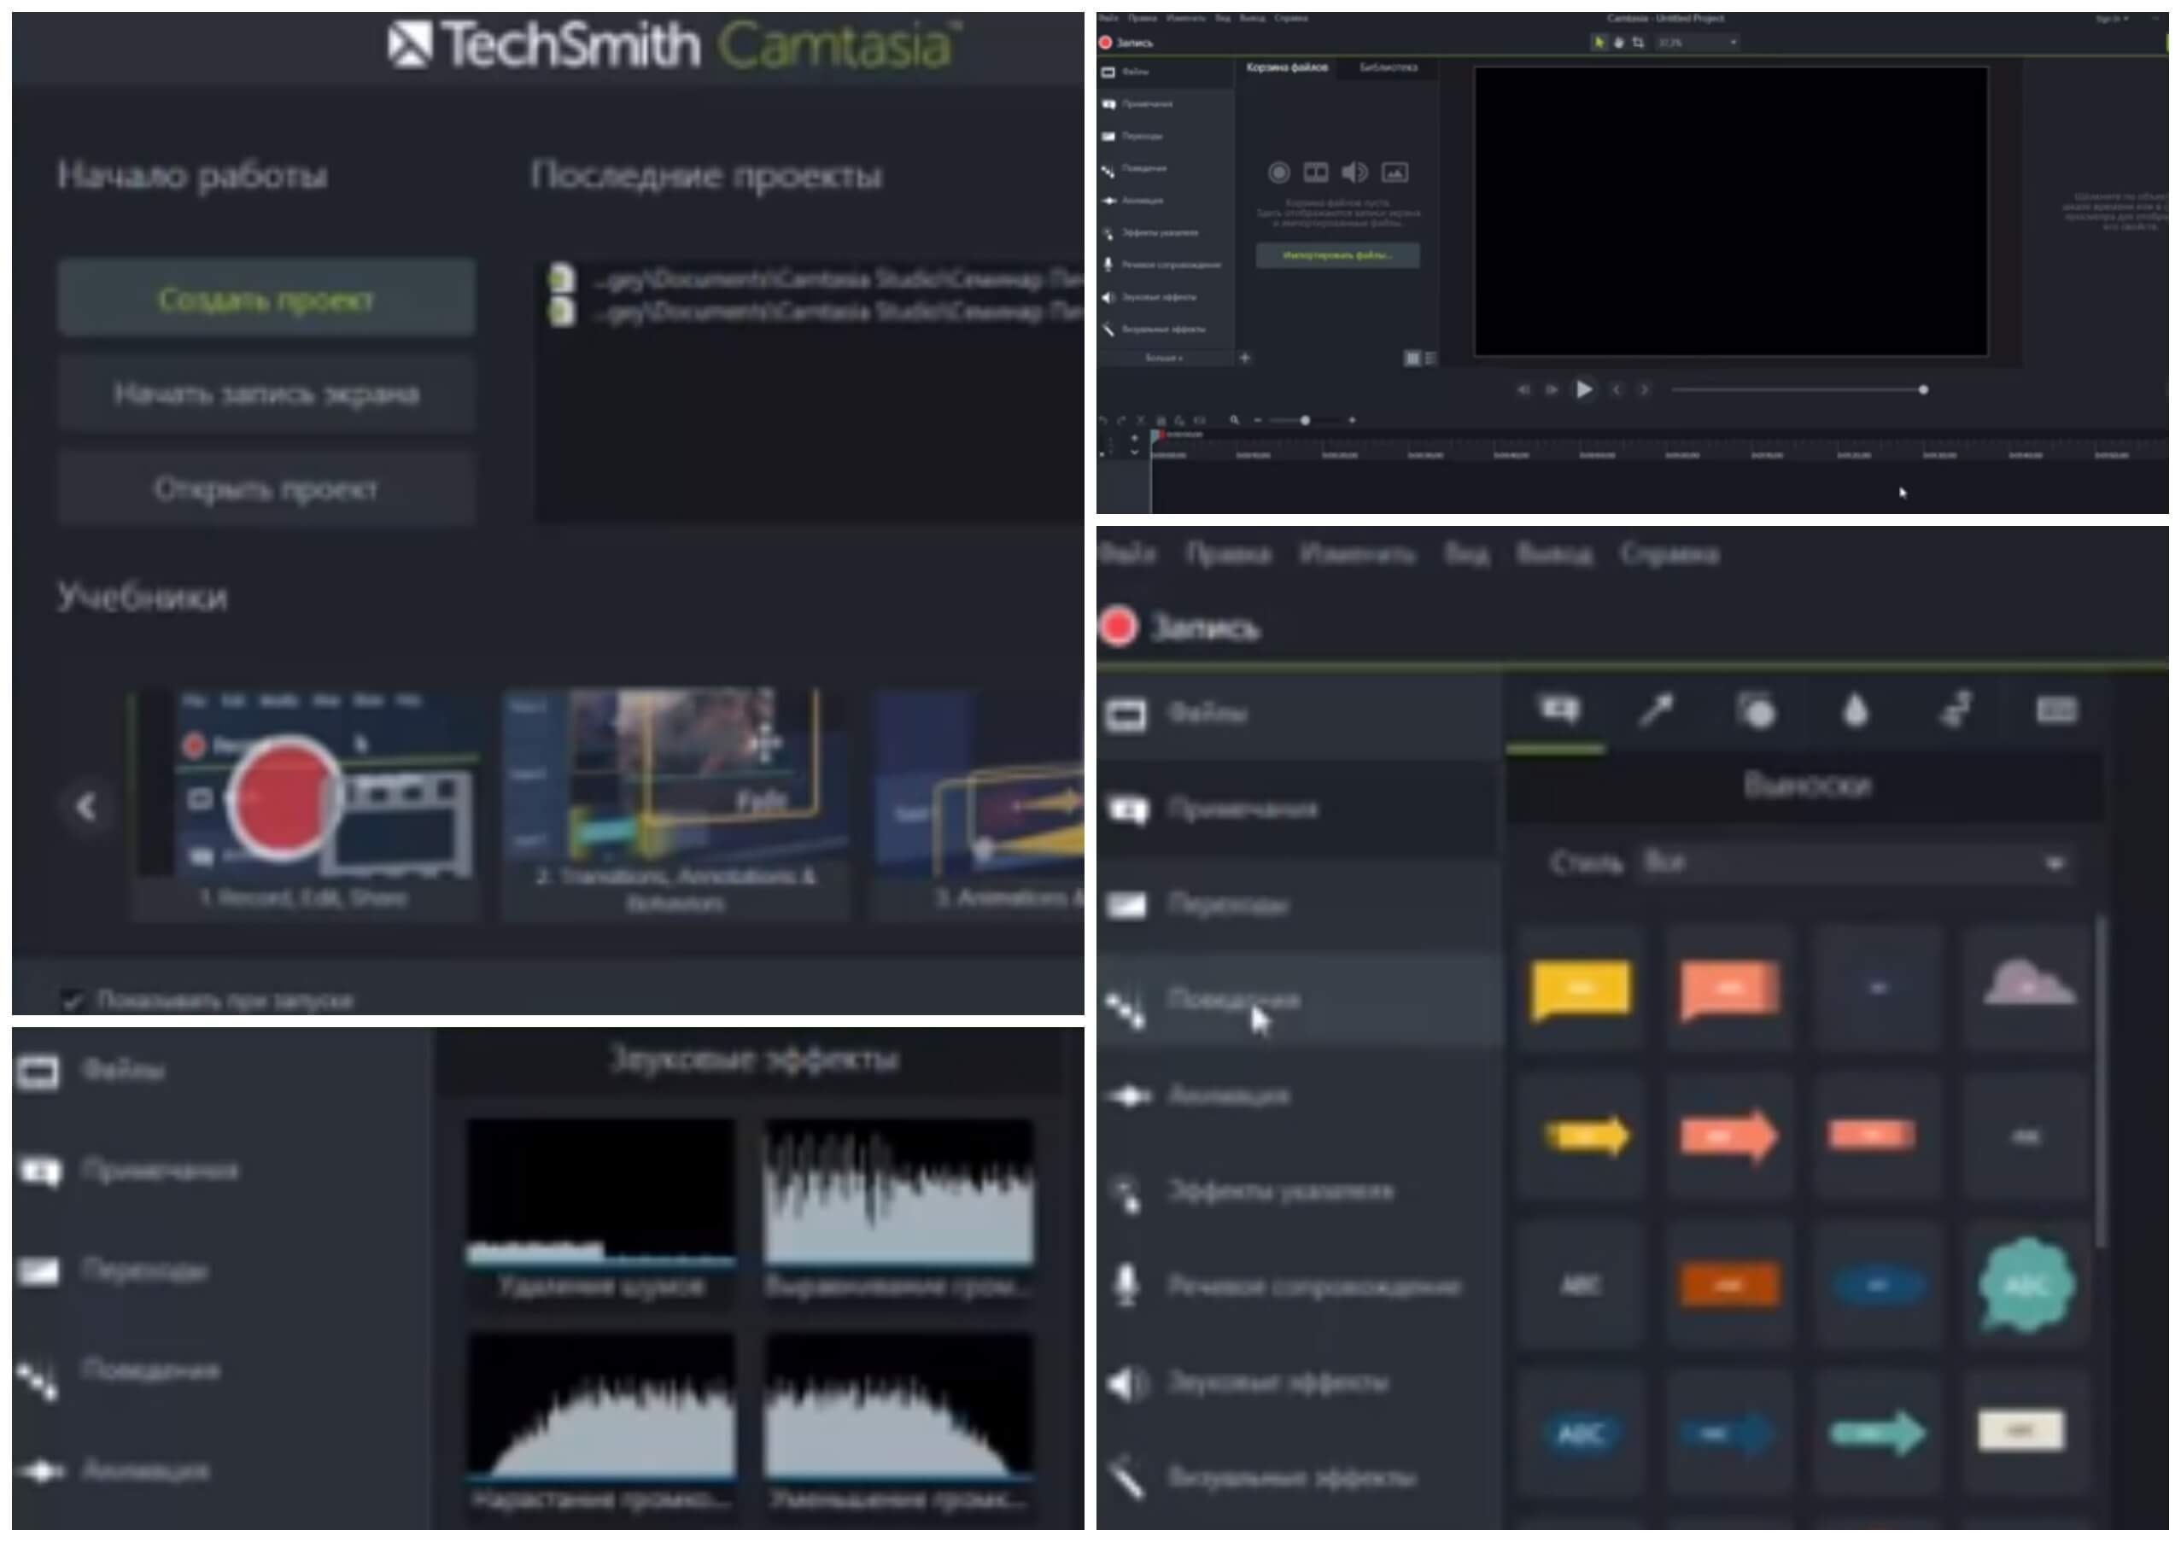This screenshot has height=1542, width=2181.
Task: Click the previous-tutorials left arrow
Action: coord(85,806)
